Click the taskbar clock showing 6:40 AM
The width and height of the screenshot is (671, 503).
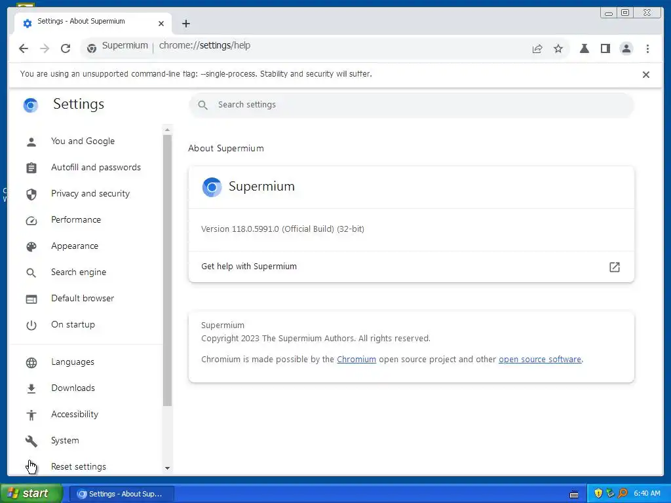click(647, 494)
